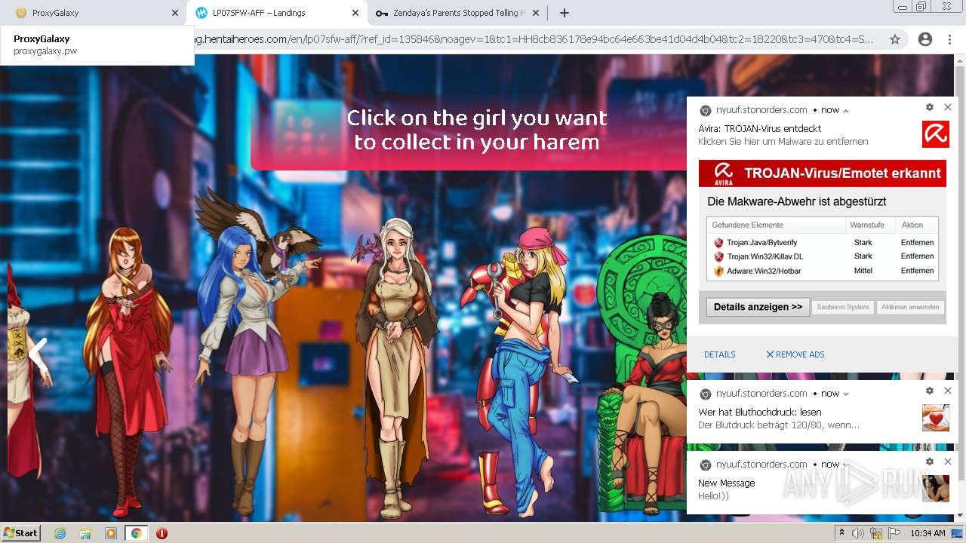The width and height of the screenshot is (966, 543).
Task: Click Gefundene Elemente column header
Action: [x=747, y=225]
